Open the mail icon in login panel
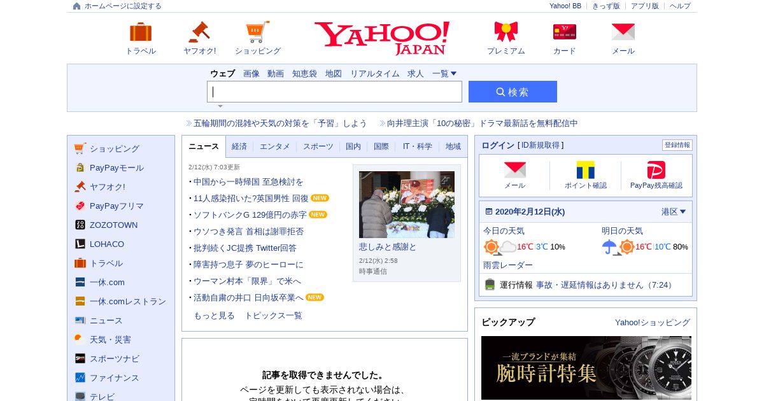The width and height of the screenshot is (764, 401). pos(515,170)
